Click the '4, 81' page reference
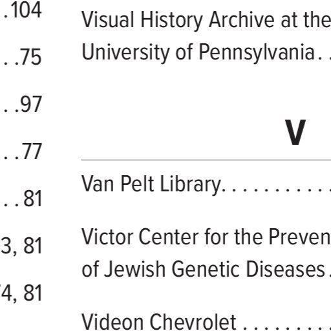The image size is (331, 331). point(21,294)
